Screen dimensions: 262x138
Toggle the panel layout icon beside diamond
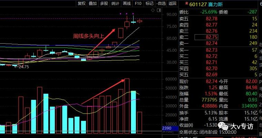click(159, 10)
